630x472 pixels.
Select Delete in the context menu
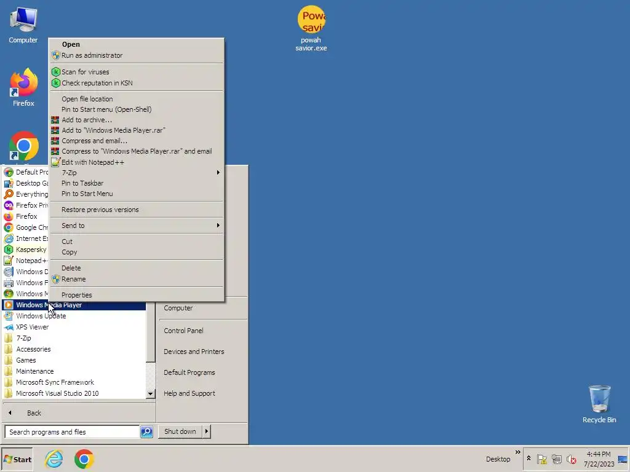pyautogui.click(x=137, y=268)
